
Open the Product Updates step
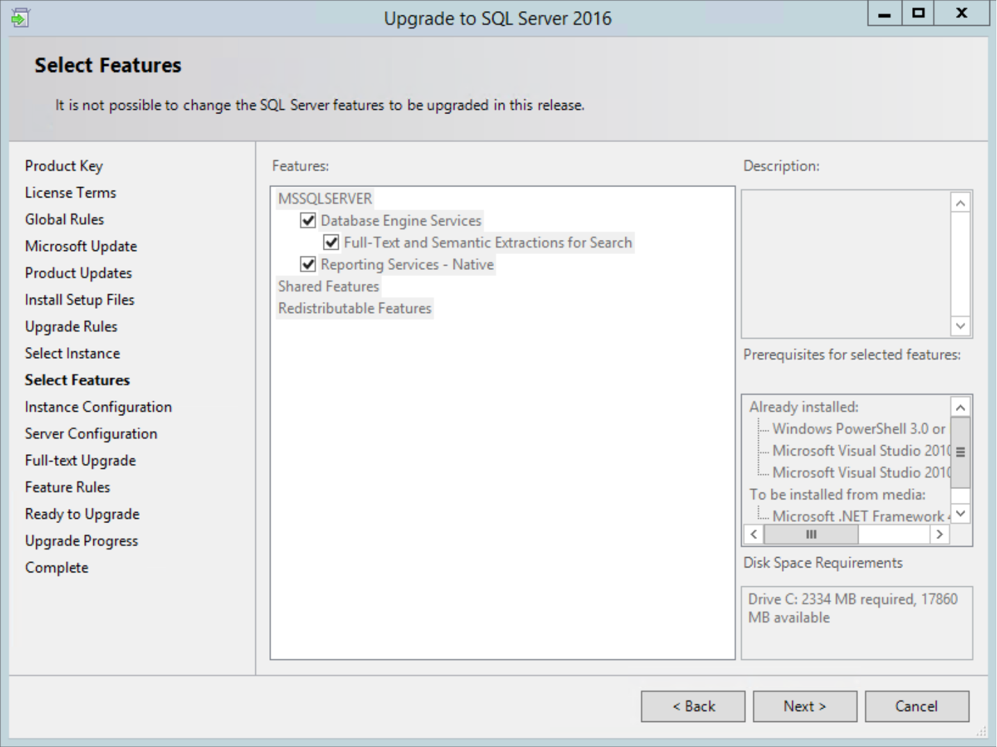click(79, 273)
